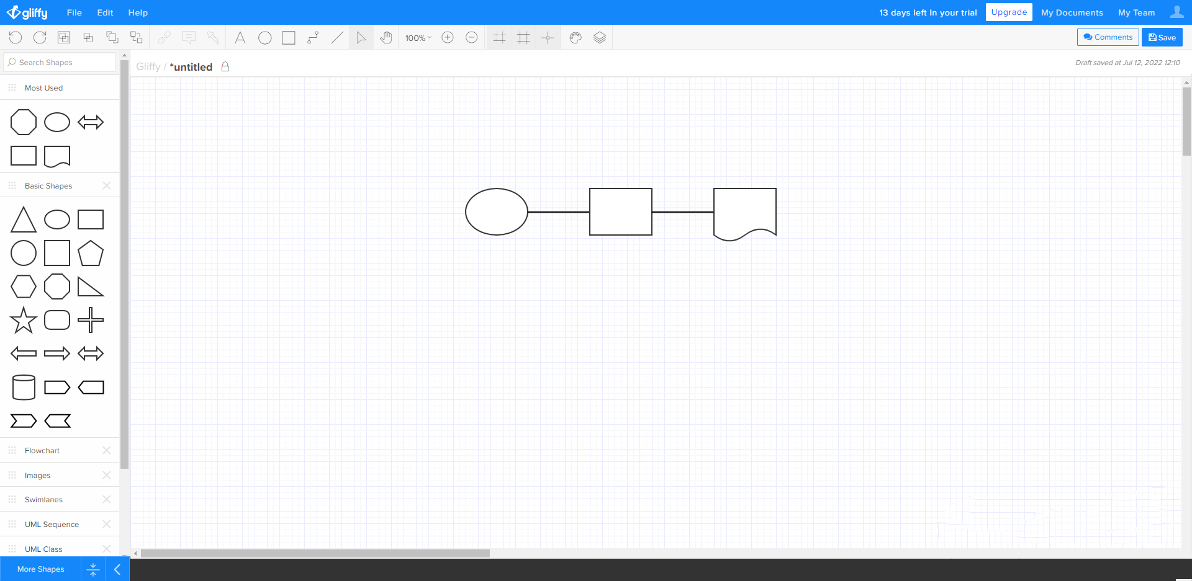Open the Layers panel icon
The image size is (1192, 581).
point(600,38)
